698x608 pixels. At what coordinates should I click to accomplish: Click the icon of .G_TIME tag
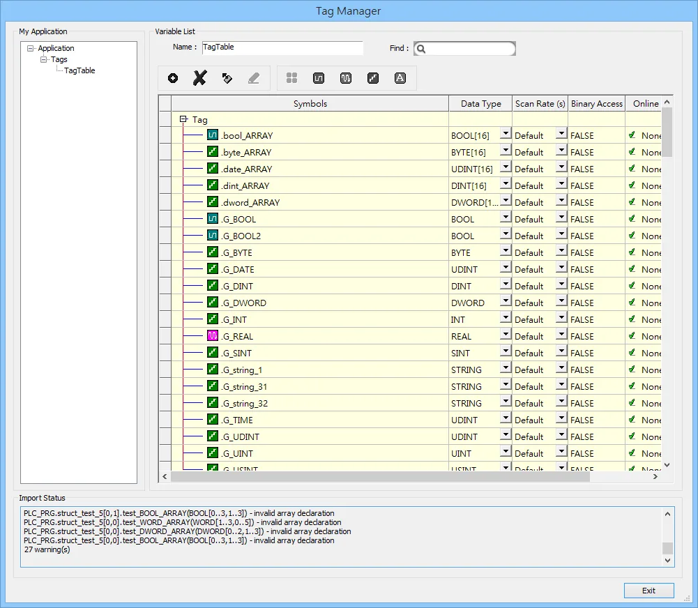point(213,419)
